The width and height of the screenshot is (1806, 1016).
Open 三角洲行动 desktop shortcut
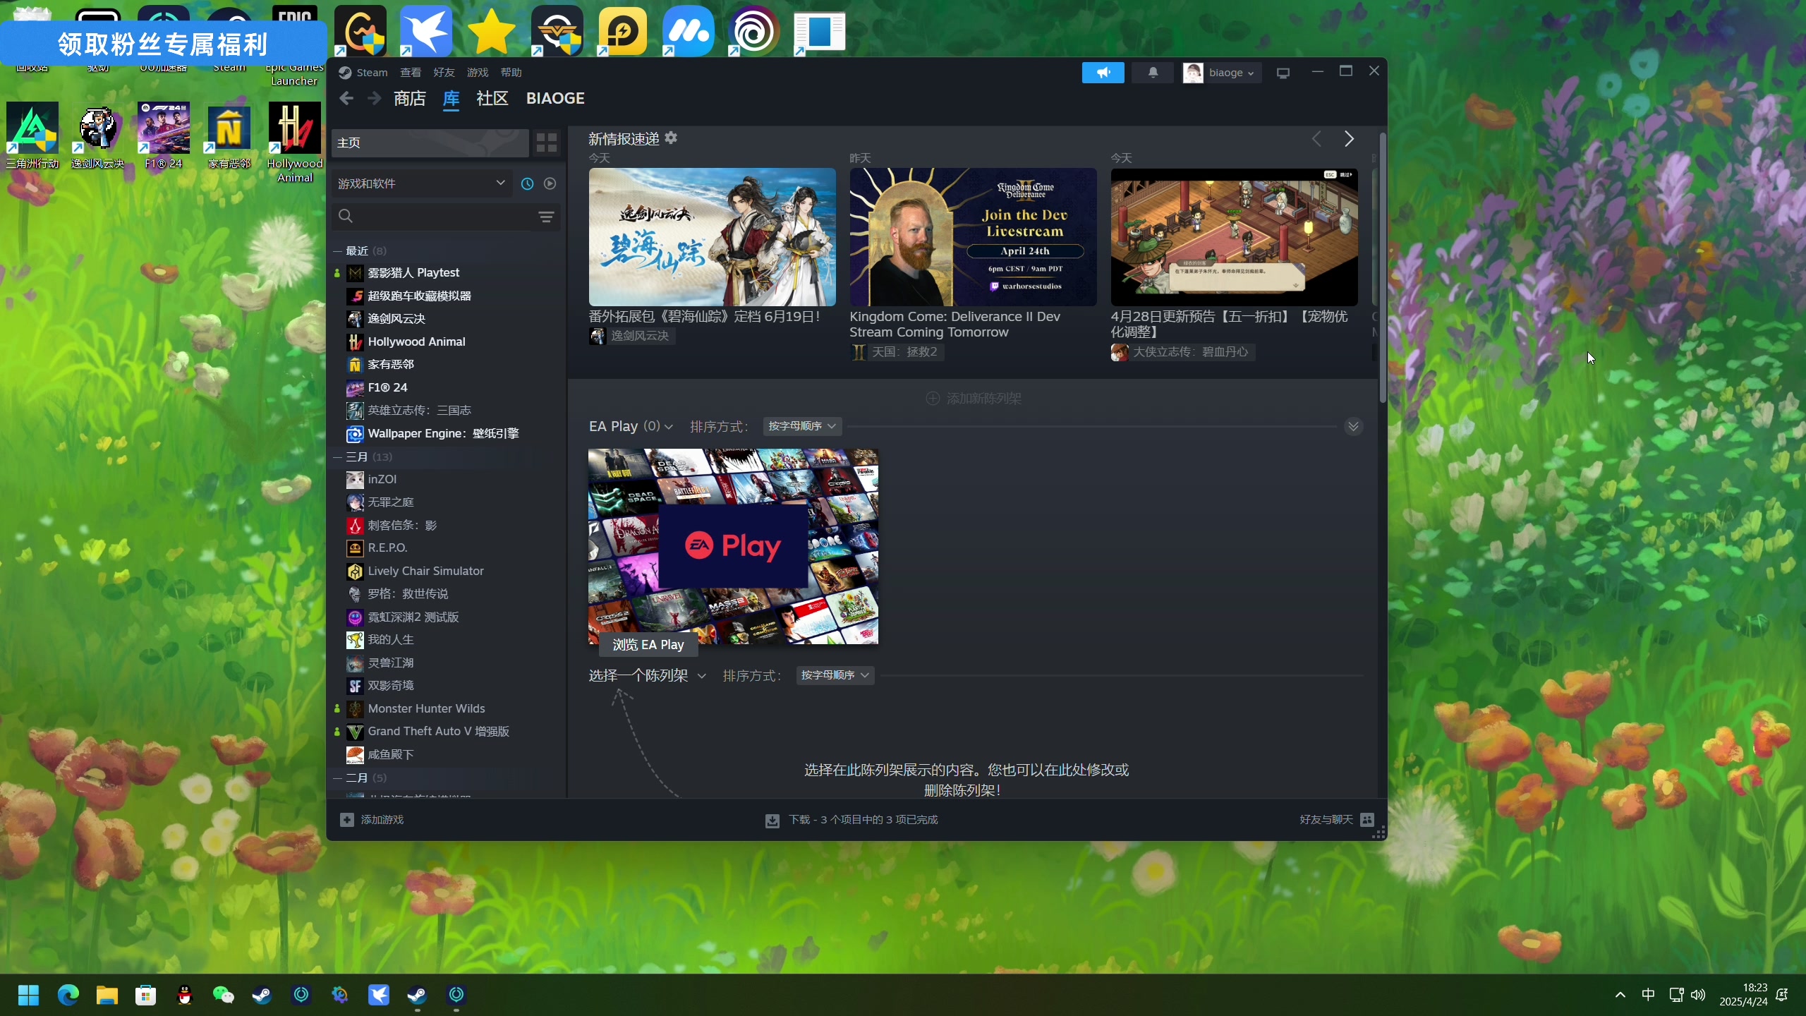pyautogui.click(x=32, y=136)
